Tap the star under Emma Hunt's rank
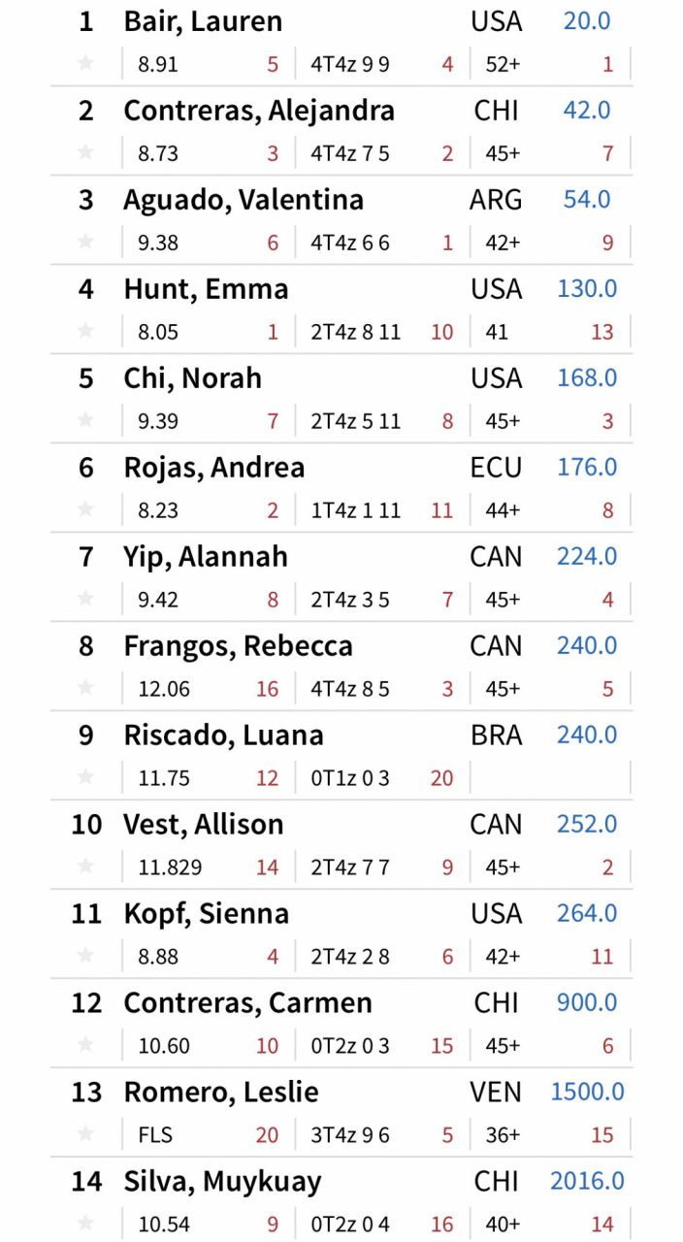Viewport: 683px width, 1242px height. coord(85,332)
